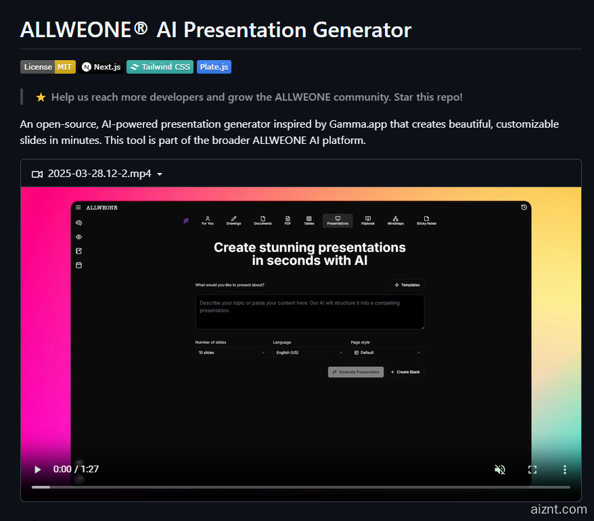
Task: Open the video player's three-dot options menu
Action: pos(565,469)
